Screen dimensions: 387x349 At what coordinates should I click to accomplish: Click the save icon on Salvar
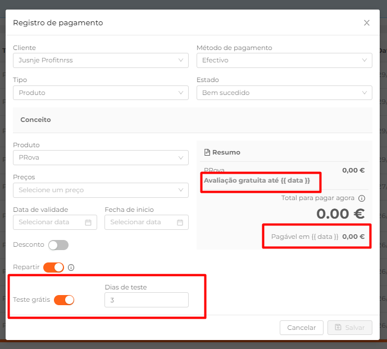[x=338, y=327]
